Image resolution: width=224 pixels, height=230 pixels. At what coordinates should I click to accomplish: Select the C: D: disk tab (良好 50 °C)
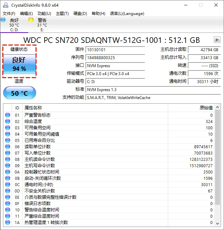14,25
